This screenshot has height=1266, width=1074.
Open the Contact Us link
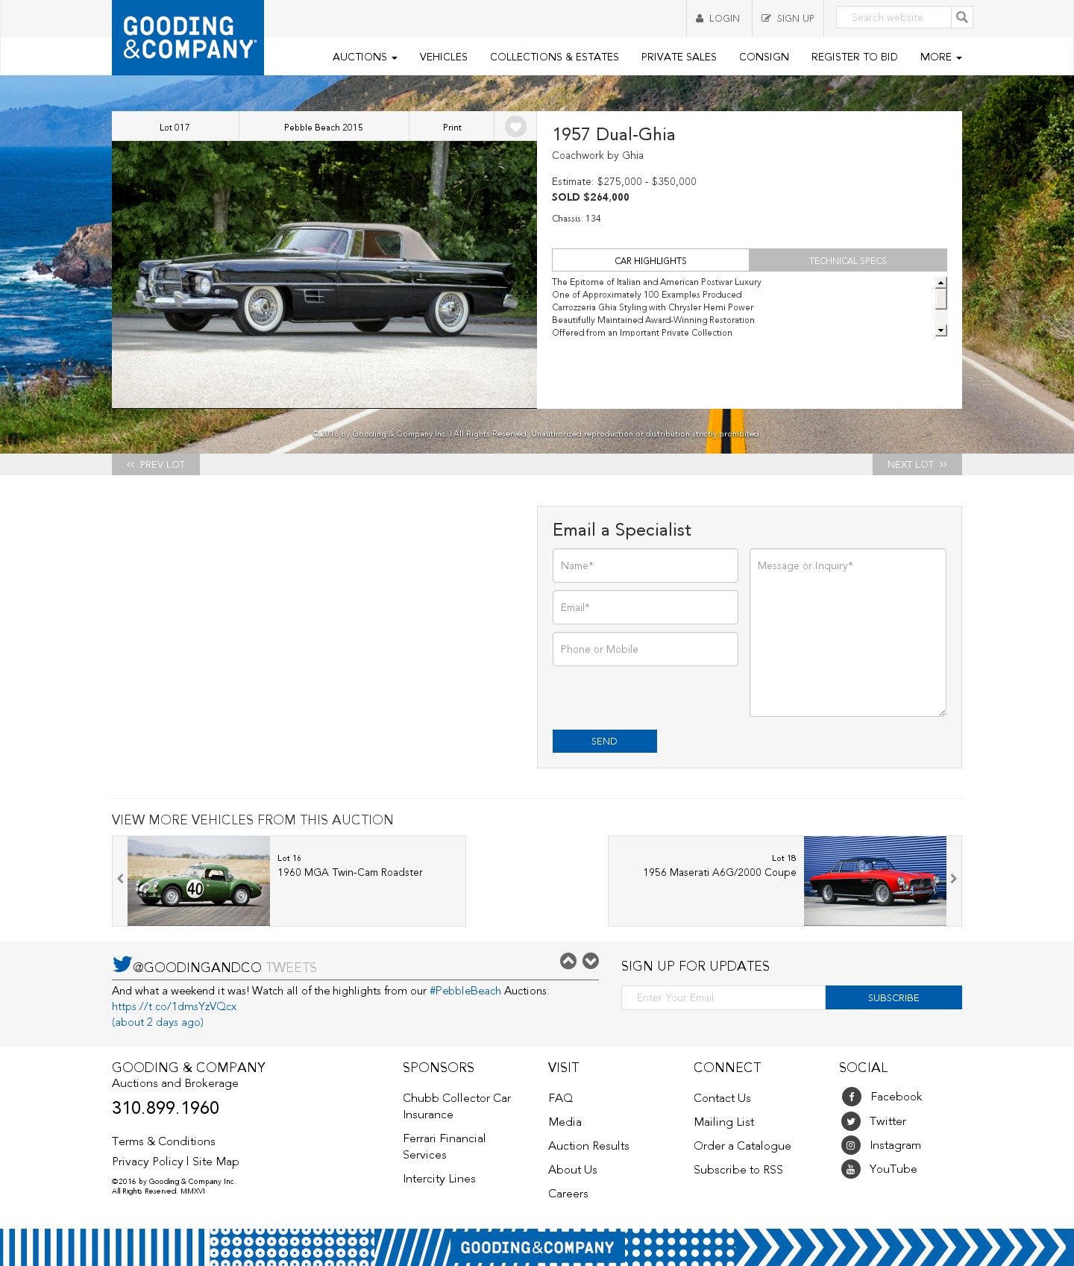coord(722,1098)
